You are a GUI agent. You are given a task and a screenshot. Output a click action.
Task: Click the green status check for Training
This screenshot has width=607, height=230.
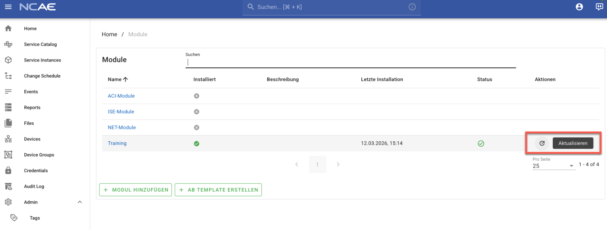pos(481,144)
